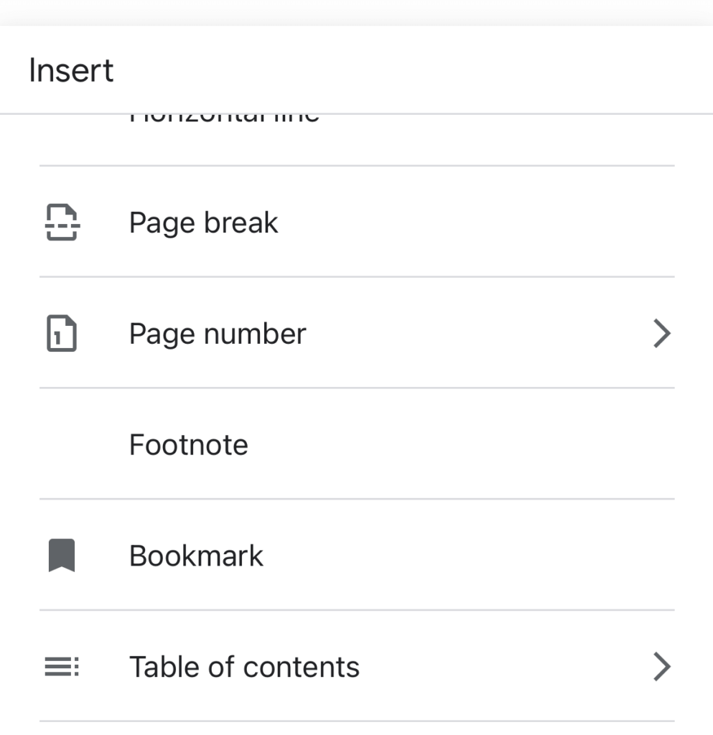Insert a Bookmark into the document
The width and height of the screenshot is (713, 735).
[196, 555]
